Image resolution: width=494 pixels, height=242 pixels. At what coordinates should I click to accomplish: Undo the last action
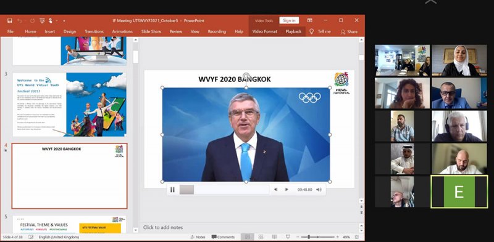(20, 21)
